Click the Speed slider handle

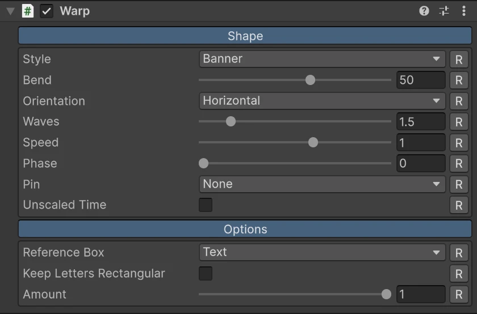(x=313, y=142)
